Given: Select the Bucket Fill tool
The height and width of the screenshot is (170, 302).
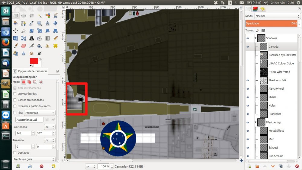Looking at the screenshot, I should 40,38.
